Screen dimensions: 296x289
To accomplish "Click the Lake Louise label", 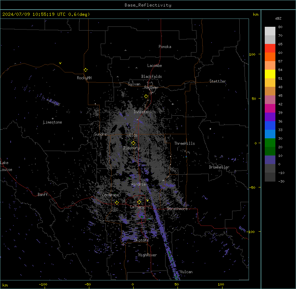I will [6, 166].
